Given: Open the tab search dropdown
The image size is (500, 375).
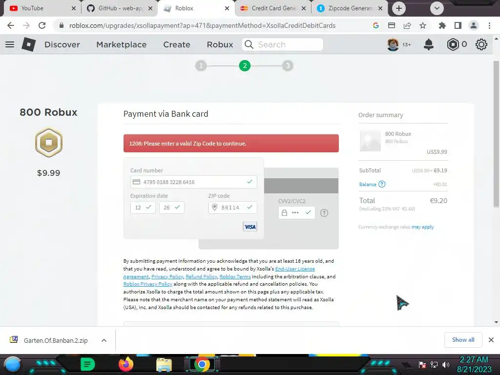Looking at the screenshot, I should coord(437,8).
